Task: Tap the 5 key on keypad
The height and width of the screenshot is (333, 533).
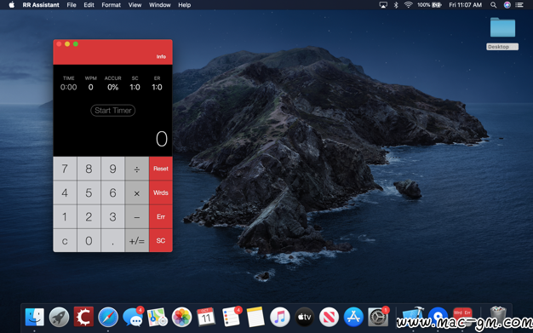Action: 89,192
